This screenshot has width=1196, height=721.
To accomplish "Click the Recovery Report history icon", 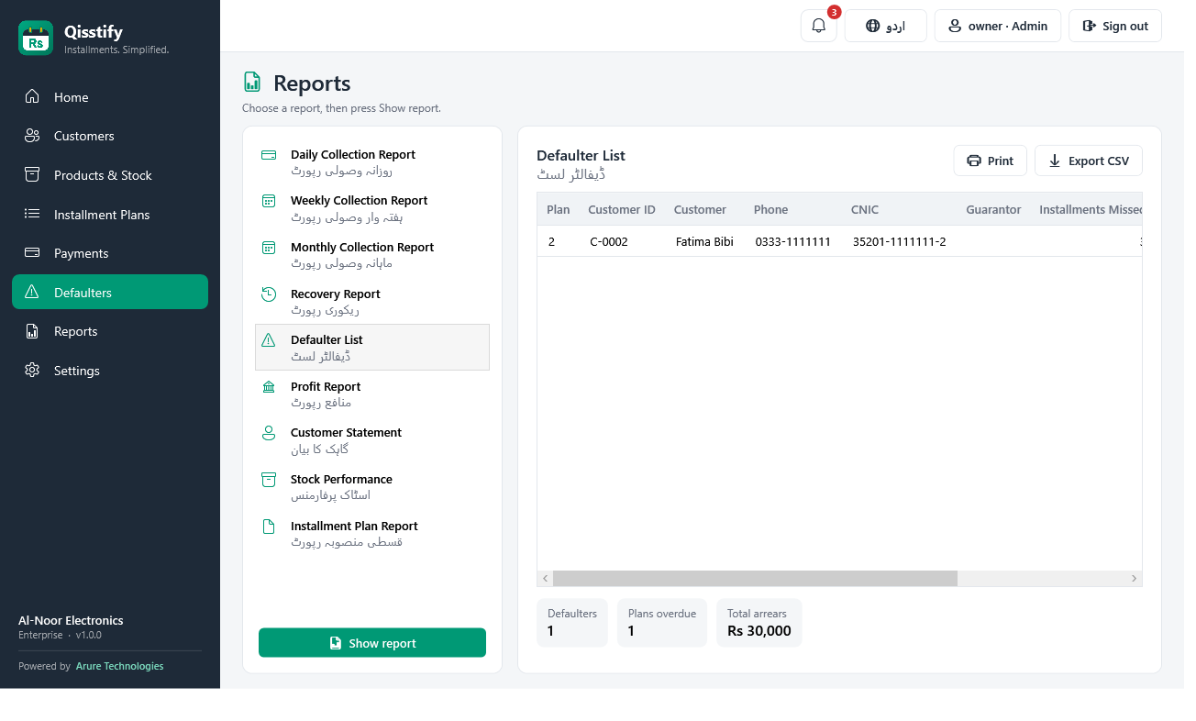I will [x=269, y=294].
